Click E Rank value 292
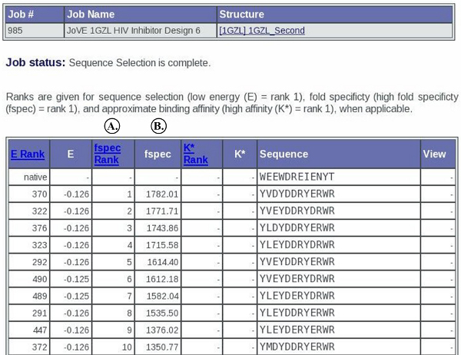The height and width of the screenshot is (355, 461). tap(40, 262)
